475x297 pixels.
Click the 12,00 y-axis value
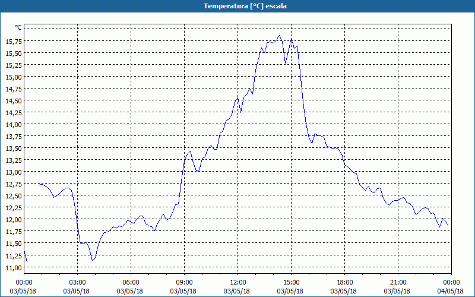coord(14,220)
